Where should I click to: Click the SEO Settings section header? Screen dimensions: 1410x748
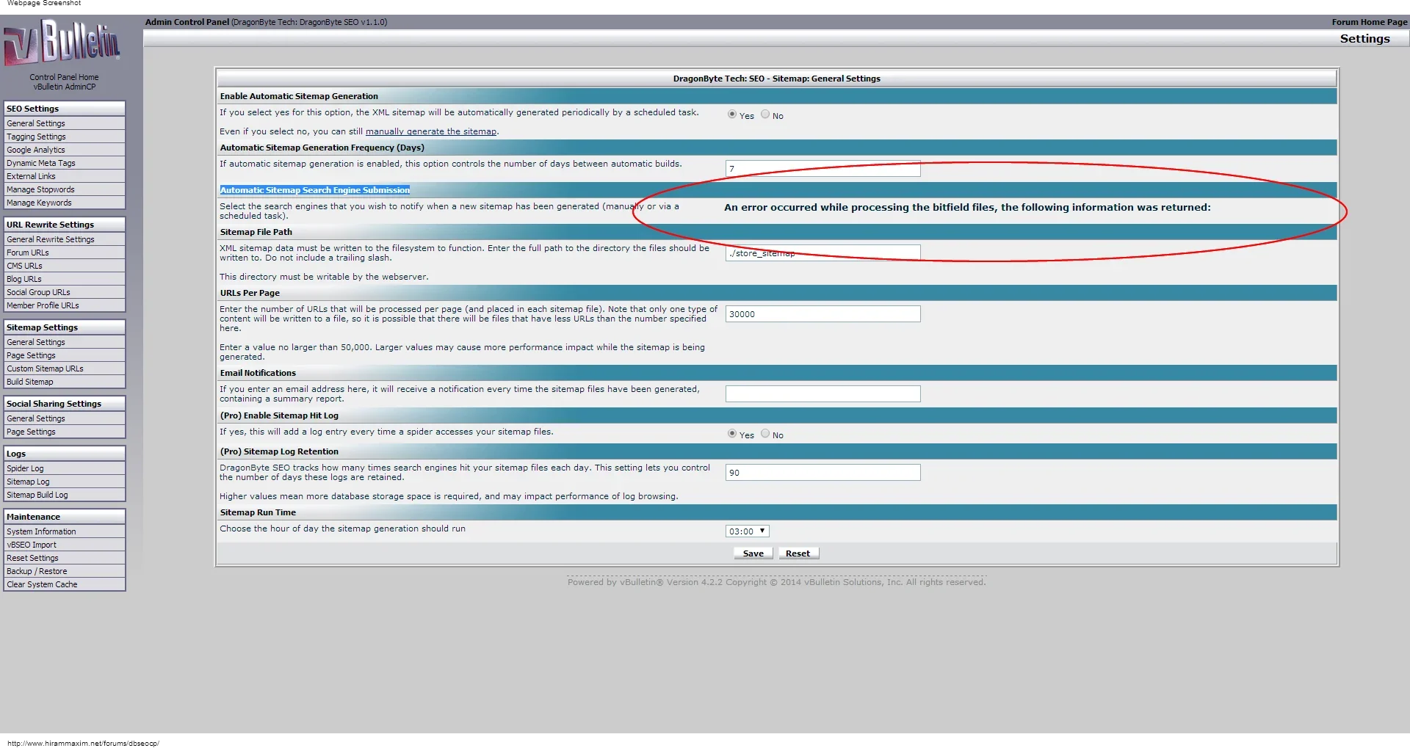click(65, 109)
